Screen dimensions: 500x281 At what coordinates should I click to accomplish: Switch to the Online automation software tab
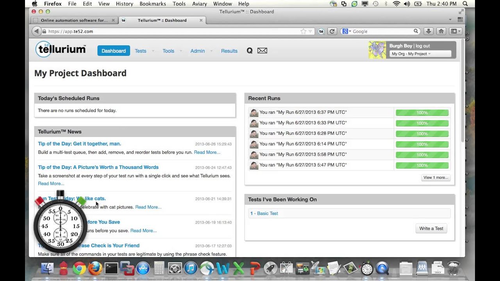(74, 20)
